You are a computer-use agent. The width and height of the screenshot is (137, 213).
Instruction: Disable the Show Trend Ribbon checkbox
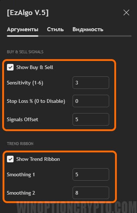pyautogui.click(x=10, y=159)
